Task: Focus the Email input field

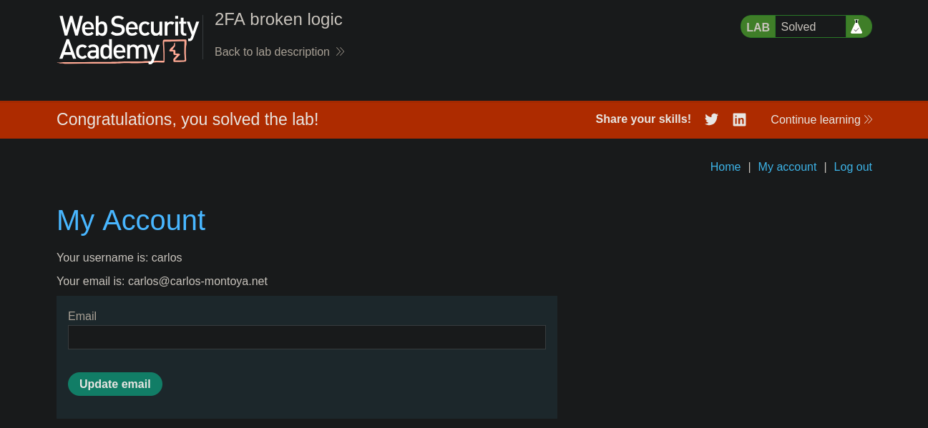Action: pos(306,337)
